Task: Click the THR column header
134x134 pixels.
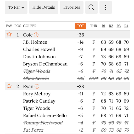Action: coord(93,26)
